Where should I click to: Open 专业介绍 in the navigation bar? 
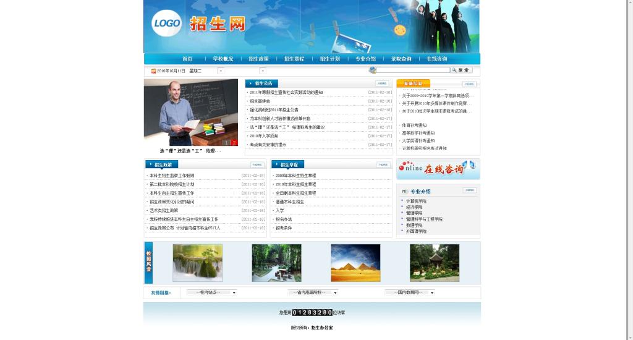pos(365,59)
